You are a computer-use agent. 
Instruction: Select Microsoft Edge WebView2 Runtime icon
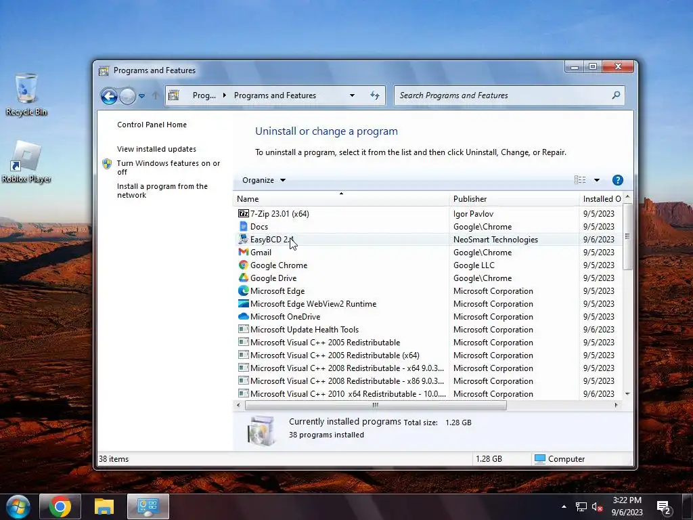(x=243, y=303)
